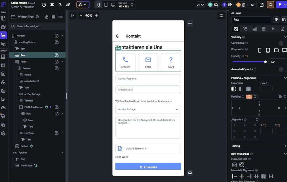Toggle Animated Opacity switch
This screenshot has width=287, height=182.
pyautogui.click(x=283, y=69)
